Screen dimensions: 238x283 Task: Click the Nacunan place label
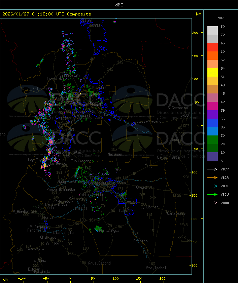(x=115, y=154)
